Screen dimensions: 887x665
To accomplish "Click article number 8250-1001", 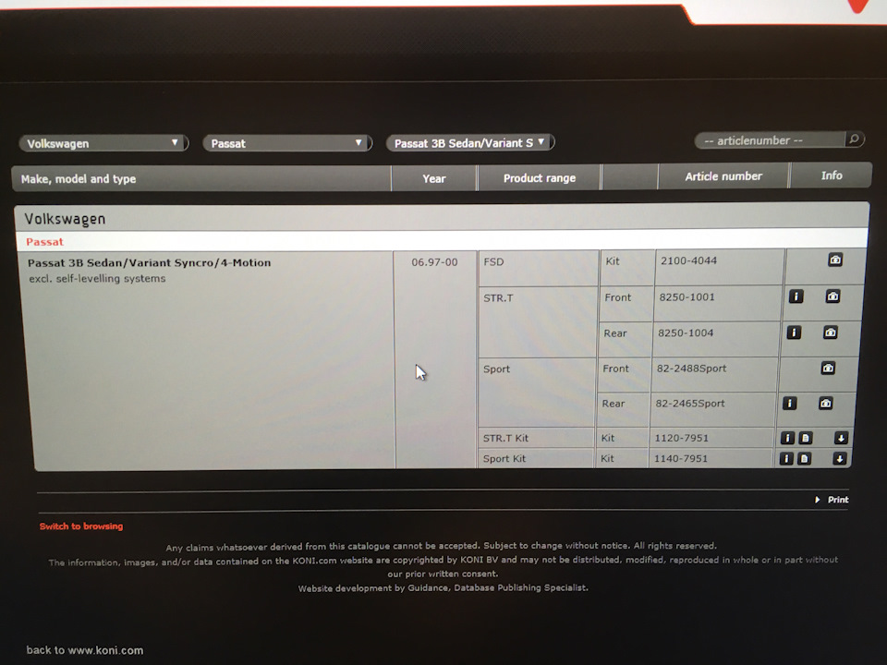I will click(x=687, y=296).
